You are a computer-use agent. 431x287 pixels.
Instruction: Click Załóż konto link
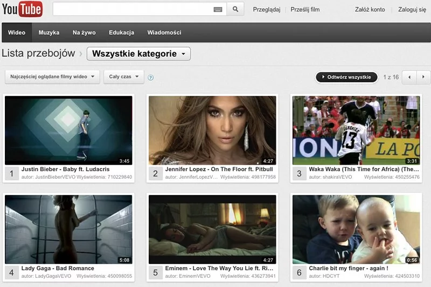coord(370,10)
